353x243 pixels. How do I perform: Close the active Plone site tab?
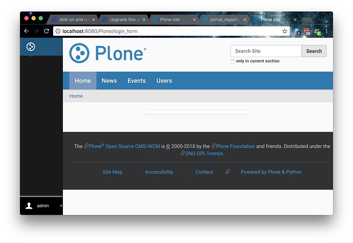pyautogui.click(x=295, y=20)
